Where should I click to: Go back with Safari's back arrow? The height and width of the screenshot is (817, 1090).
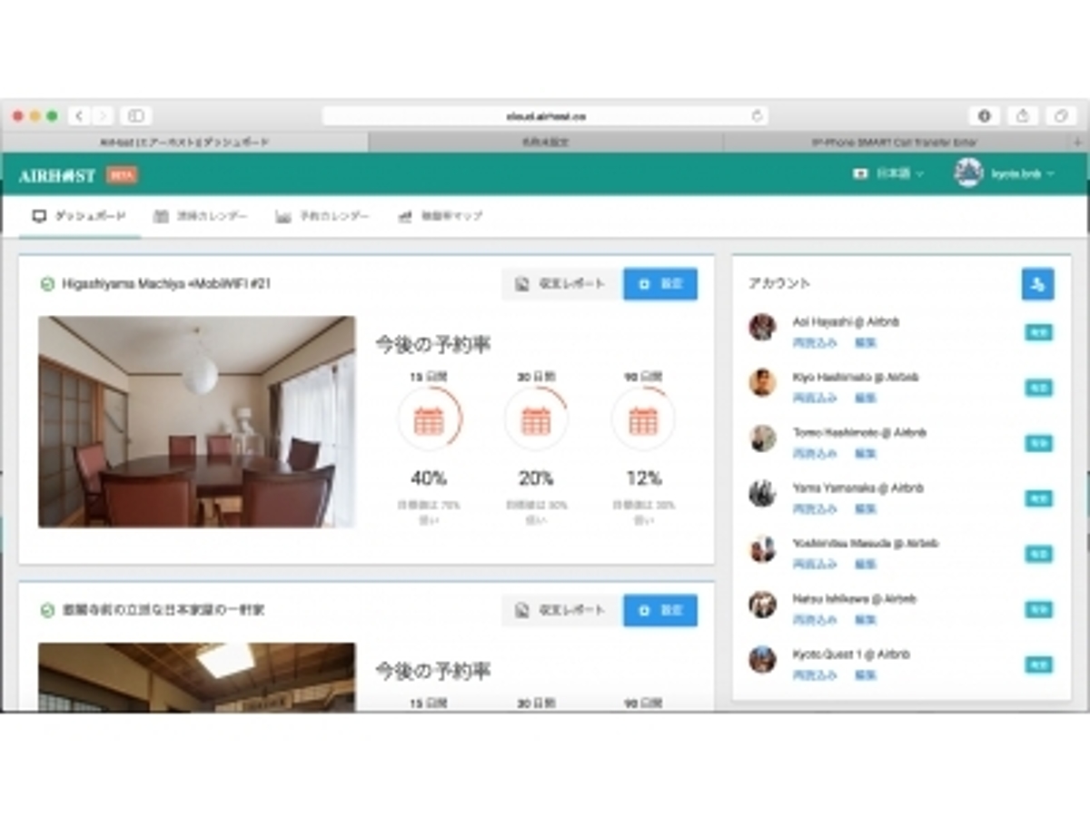point(79,116)
